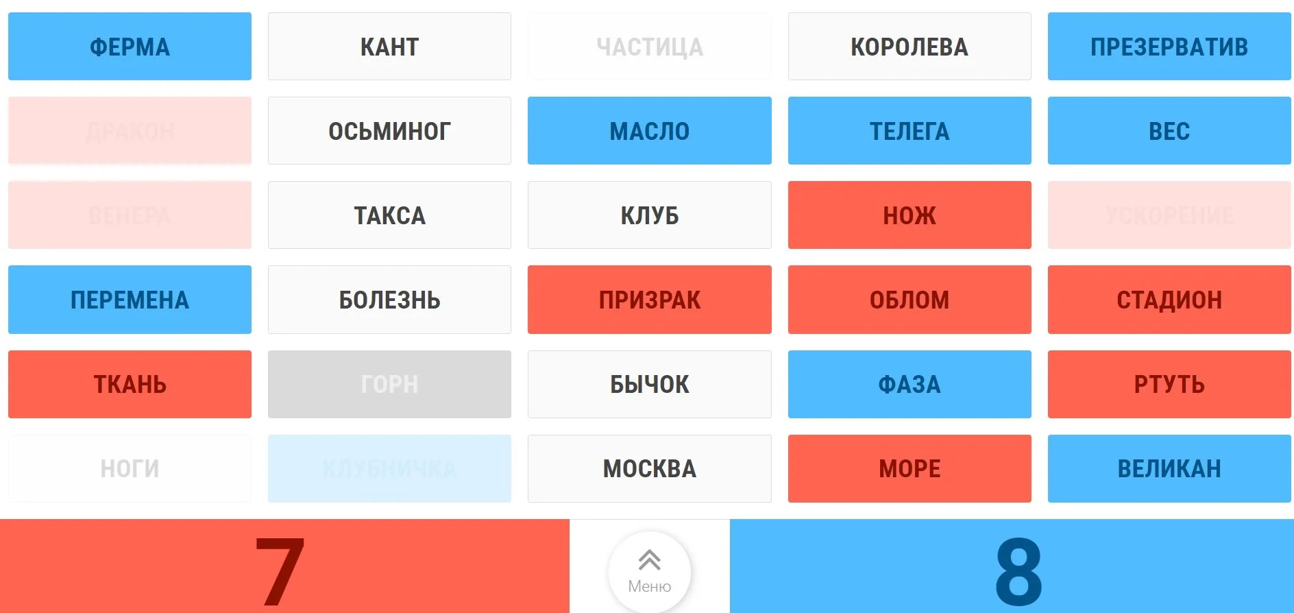
Task: Open the Меню button with the up chevrons
Action: pyautogui.click(x=649, y=571)
